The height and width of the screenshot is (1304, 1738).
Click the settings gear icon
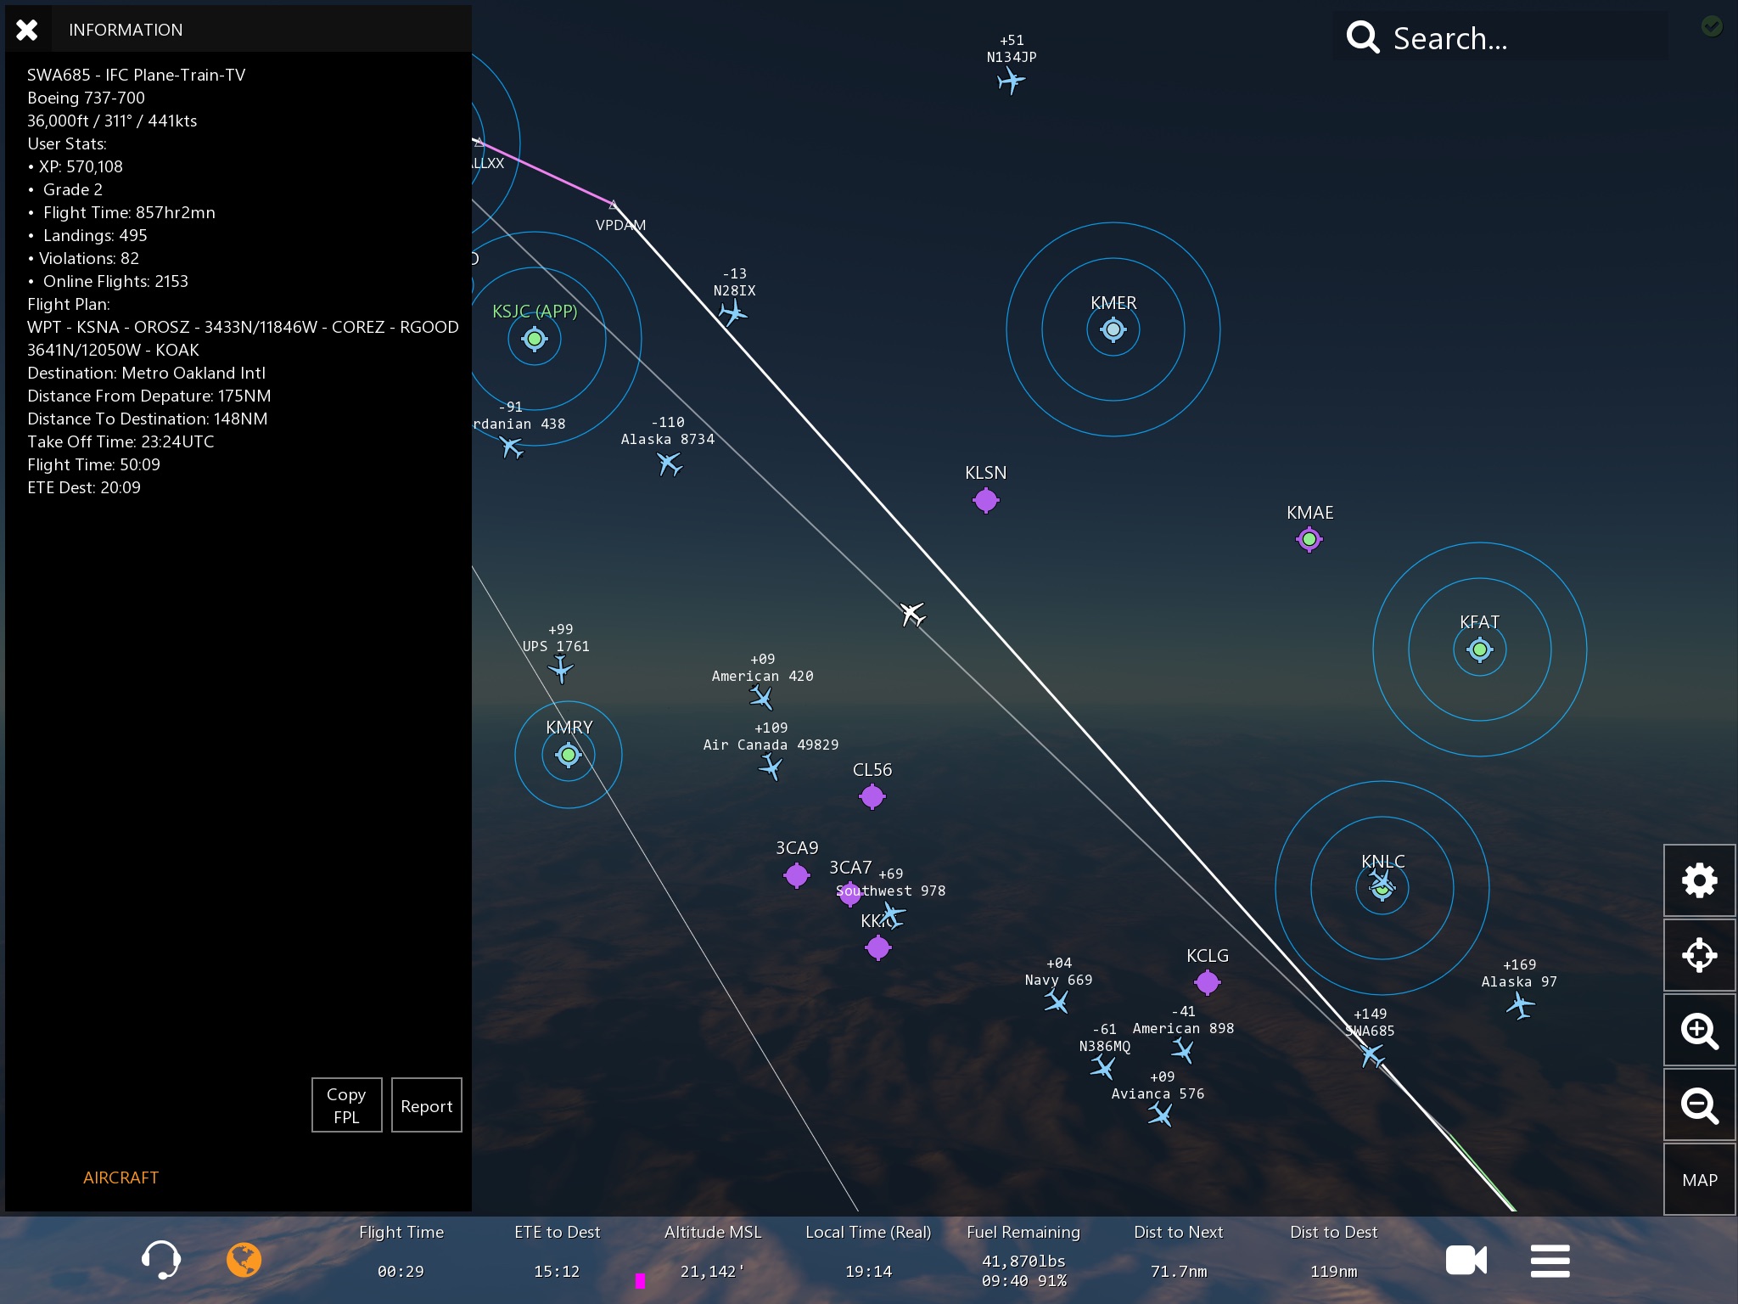(1699, 880)
